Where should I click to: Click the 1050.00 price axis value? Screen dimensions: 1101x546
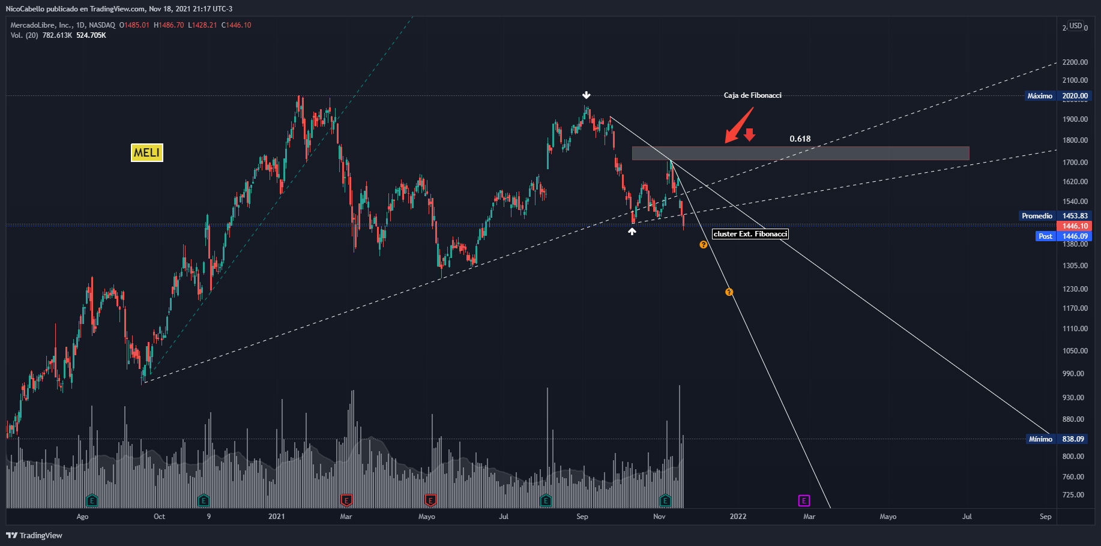pos(1075,351)
